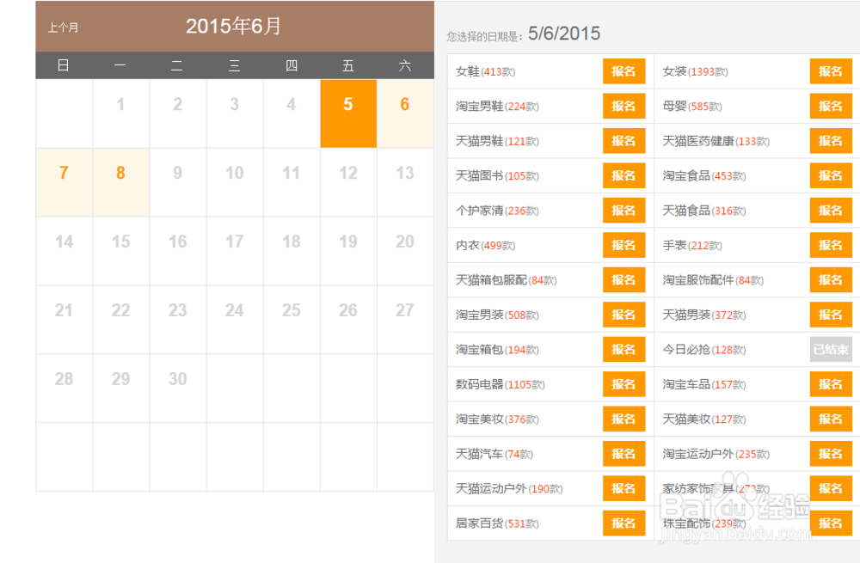Screen dimensions: 860x563
Task: Register for 淘宝男装 with 报名
Action: [623, 315]
